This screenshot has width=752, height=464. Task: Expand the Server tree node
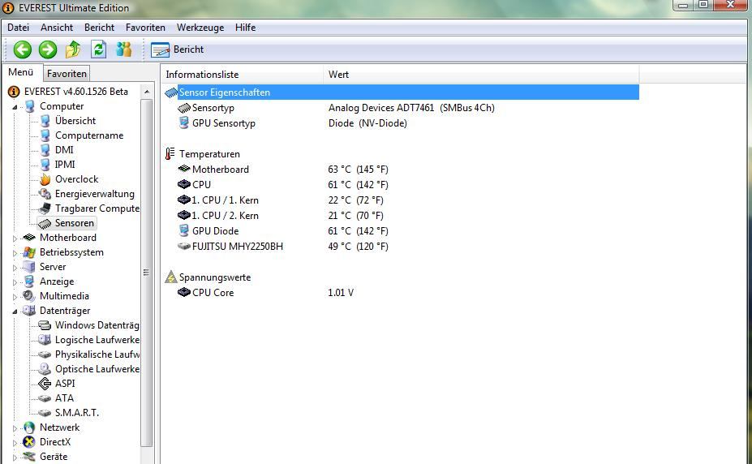15,267
